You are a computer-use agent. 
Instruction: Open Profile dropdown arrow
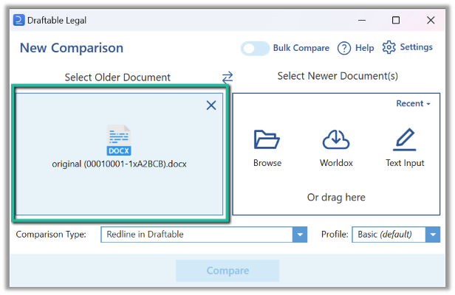[433, 235]
